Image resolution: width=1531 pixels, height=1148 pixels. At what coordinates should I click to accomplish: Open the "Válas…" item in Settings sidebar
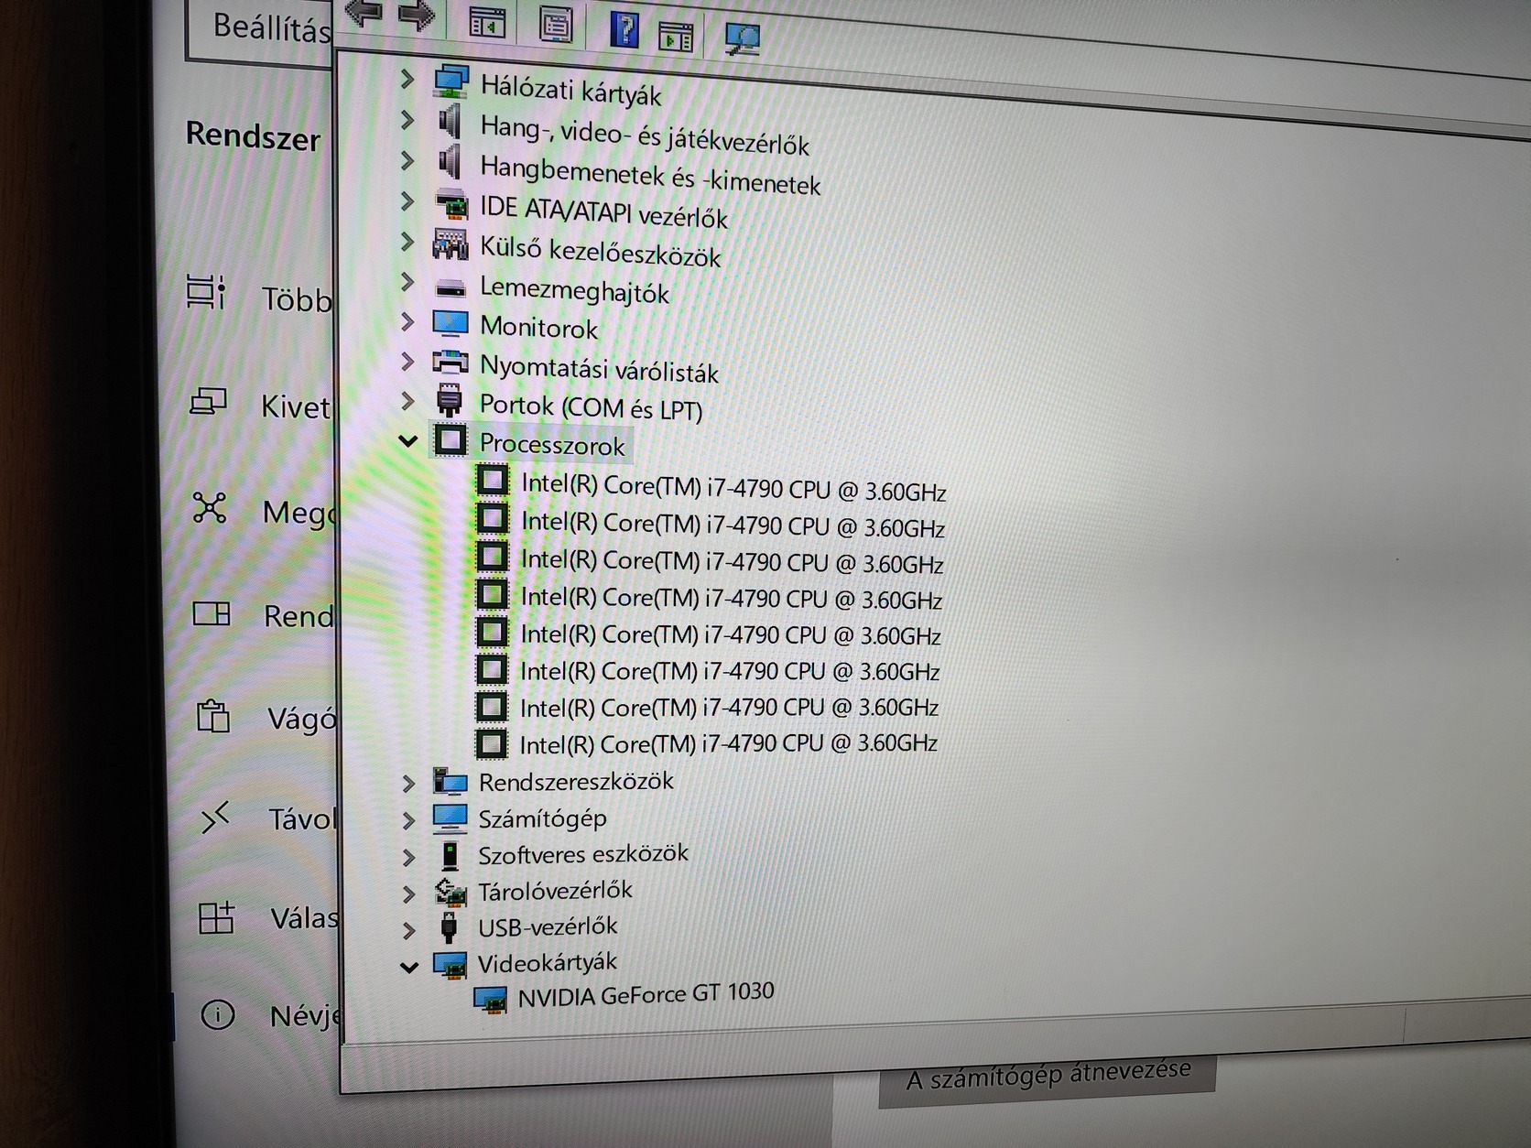click(267, 917)
